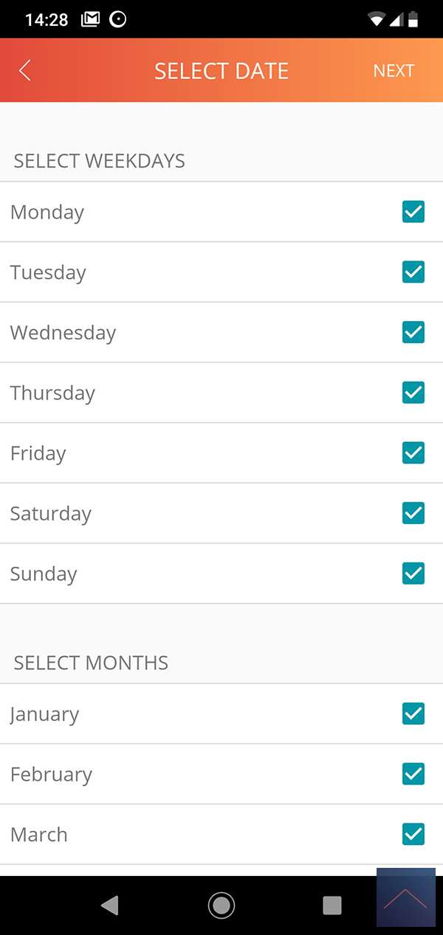Image resolution: width=443 pixels, height=935 pixels.
Task: Uncheck the Sunday checkbox
Action: [413, 573]
